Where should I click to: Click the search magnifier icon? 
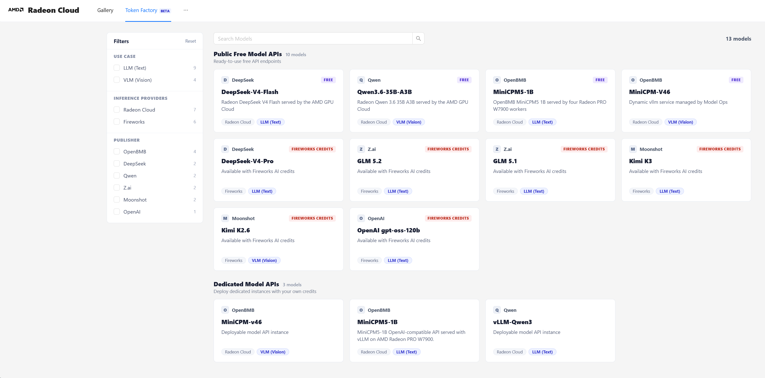(418, 39)
